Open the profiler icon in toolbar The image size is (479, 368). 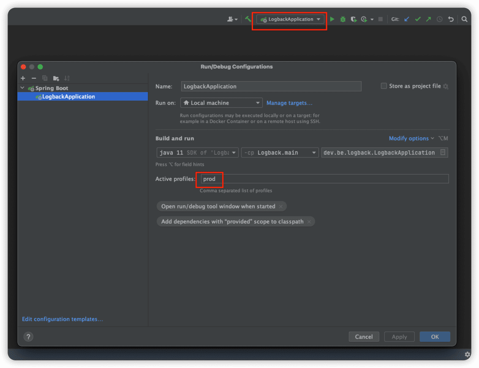tap(363, 19)
